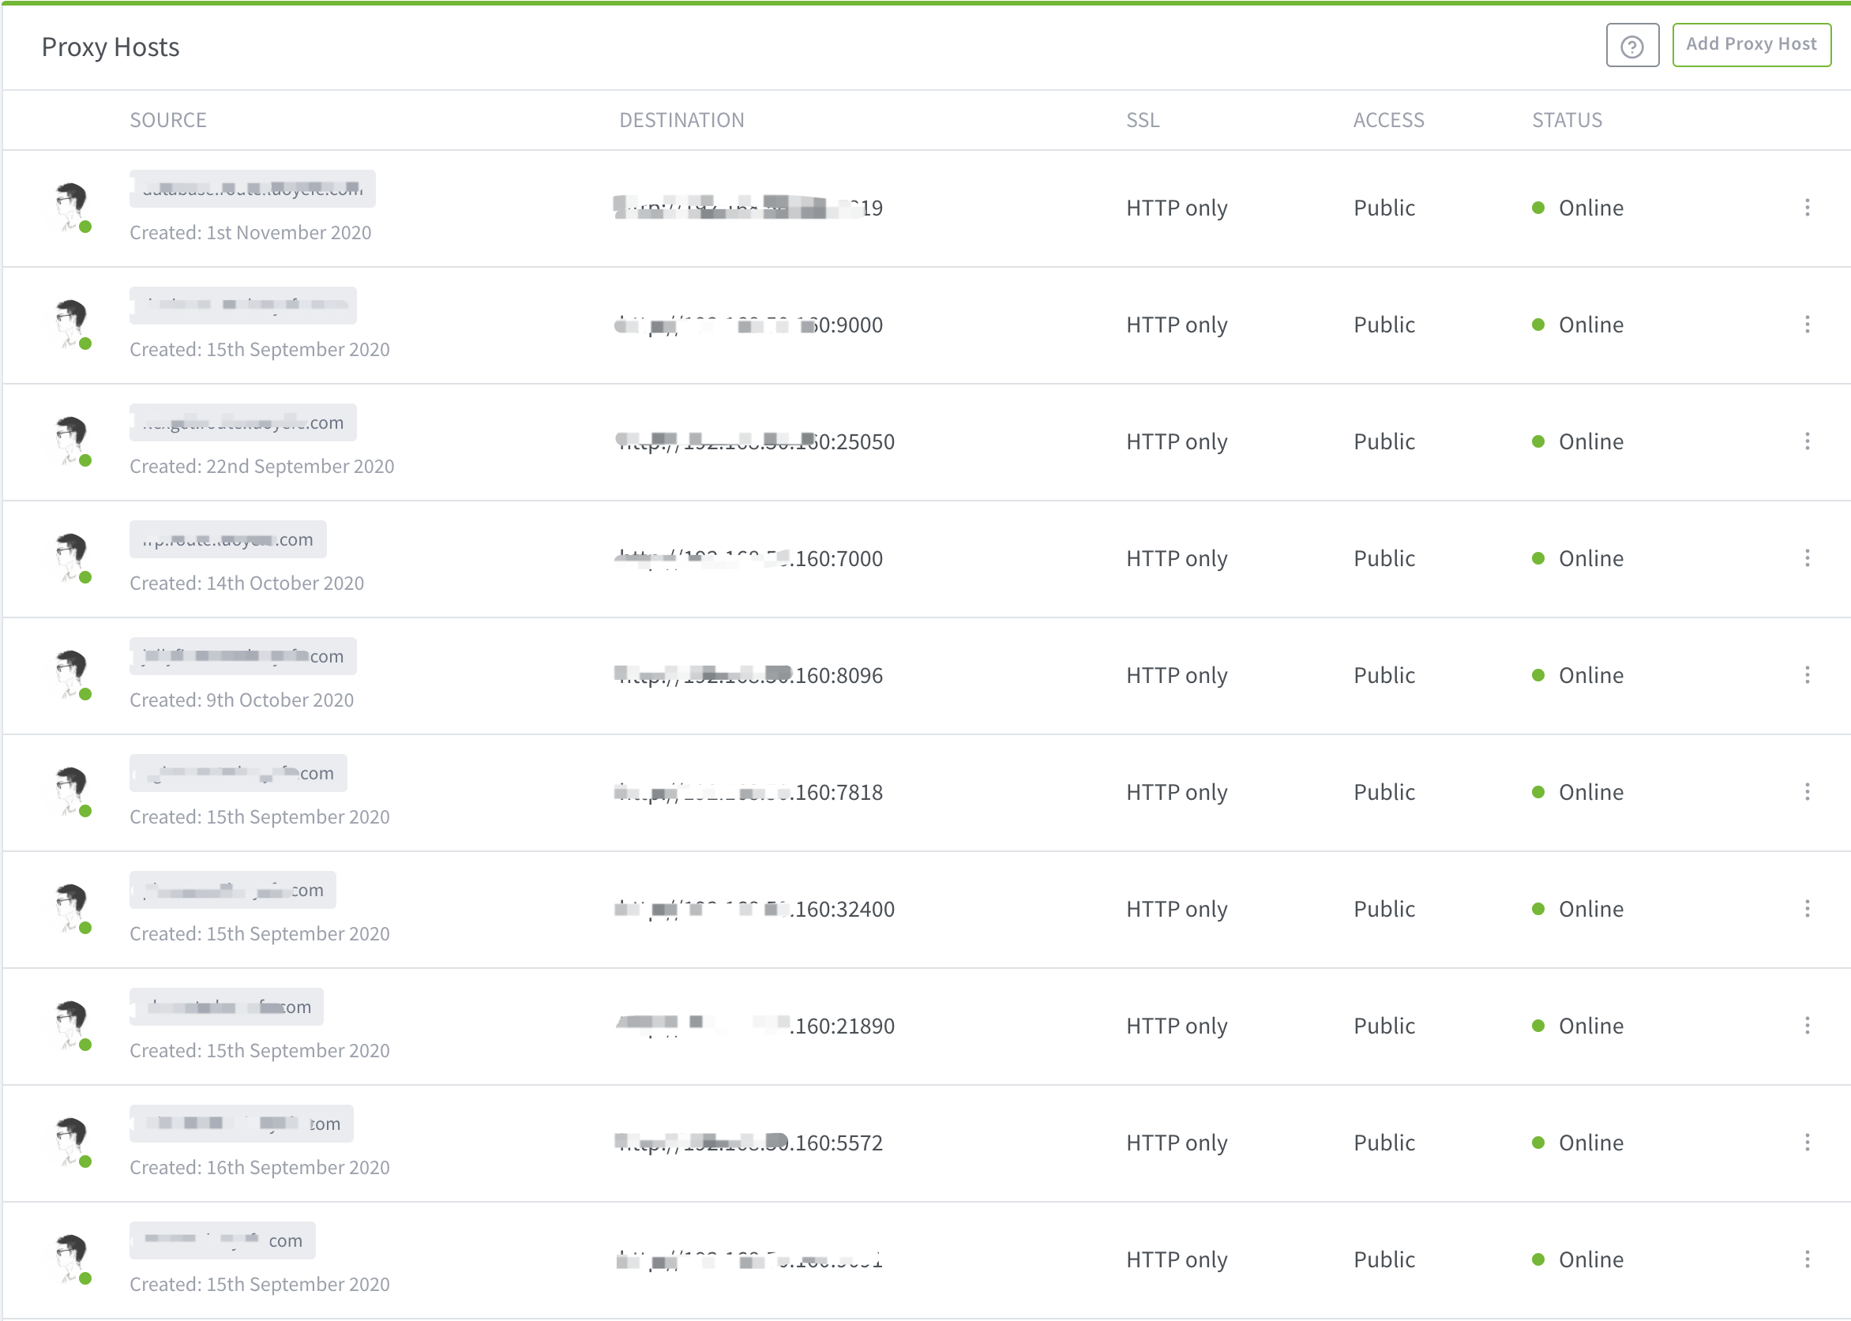
Task: Click the DESTINATION column header
Action: (681, 120)
